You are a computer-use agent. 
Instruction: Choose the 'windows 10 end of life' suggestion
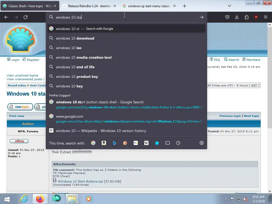click(126, 67)
